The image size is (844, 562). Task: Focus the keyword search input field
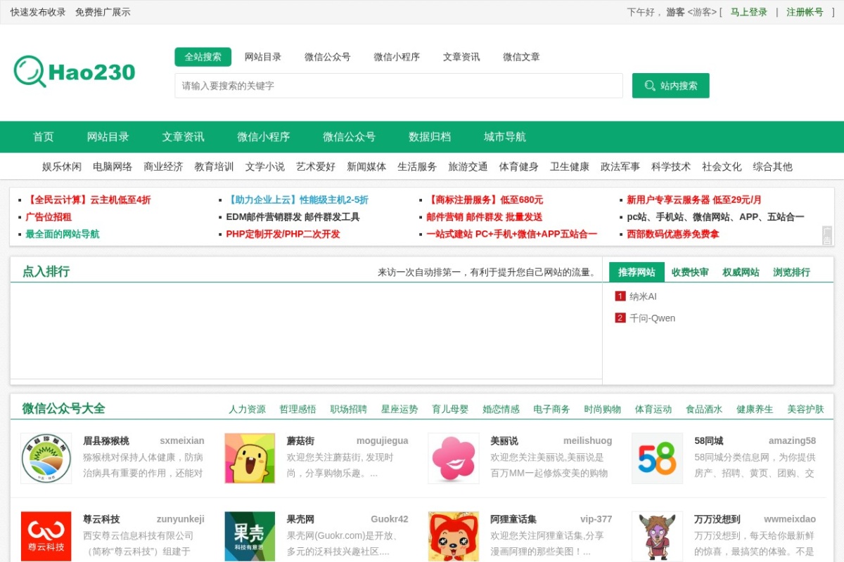(399, 86)
